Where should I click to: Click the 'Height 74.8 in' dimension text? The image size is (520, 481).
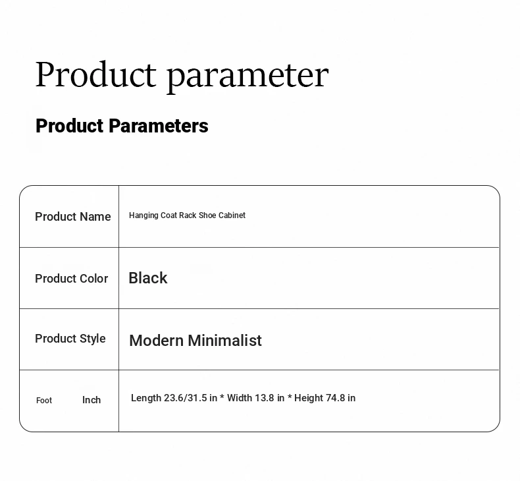(x=325, y=398)
